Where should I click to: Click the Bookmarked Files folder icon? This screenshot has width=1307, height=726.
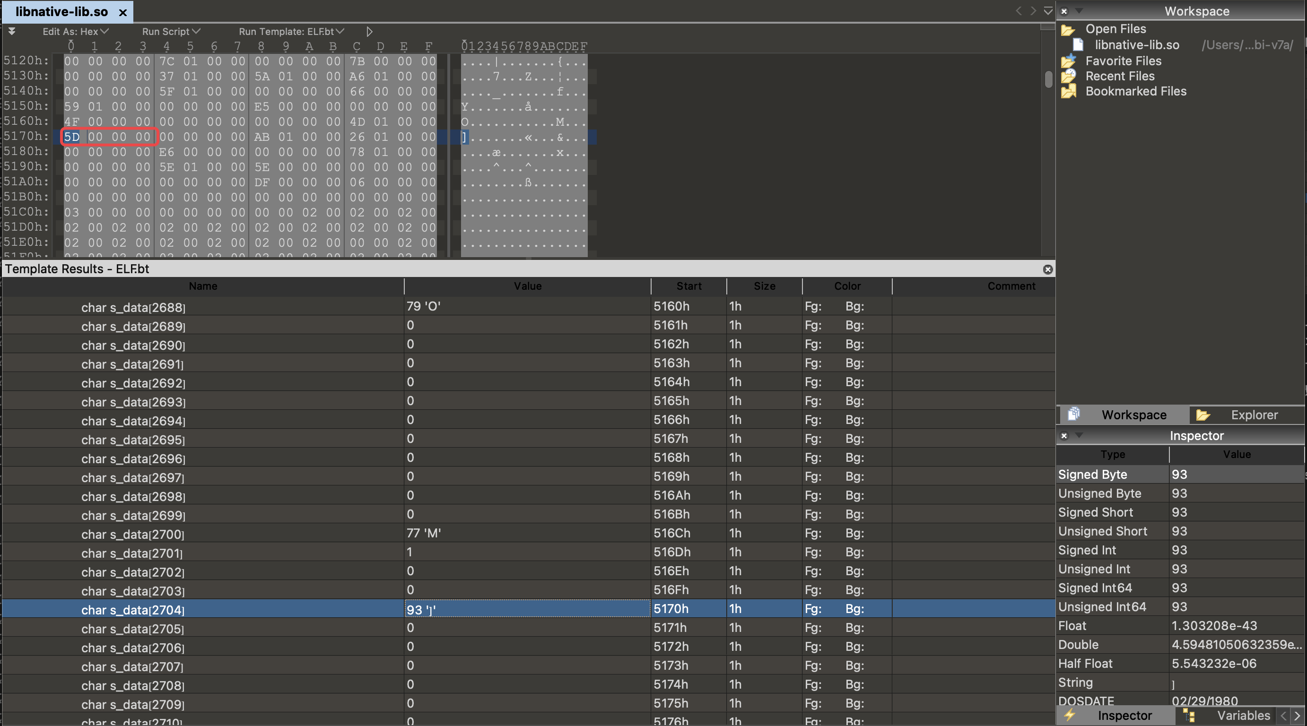(1068, 91)
